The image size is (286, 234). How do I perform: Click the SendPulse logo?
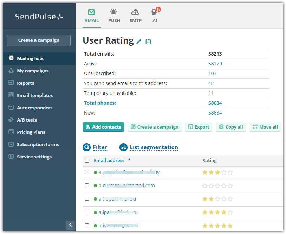39,17
